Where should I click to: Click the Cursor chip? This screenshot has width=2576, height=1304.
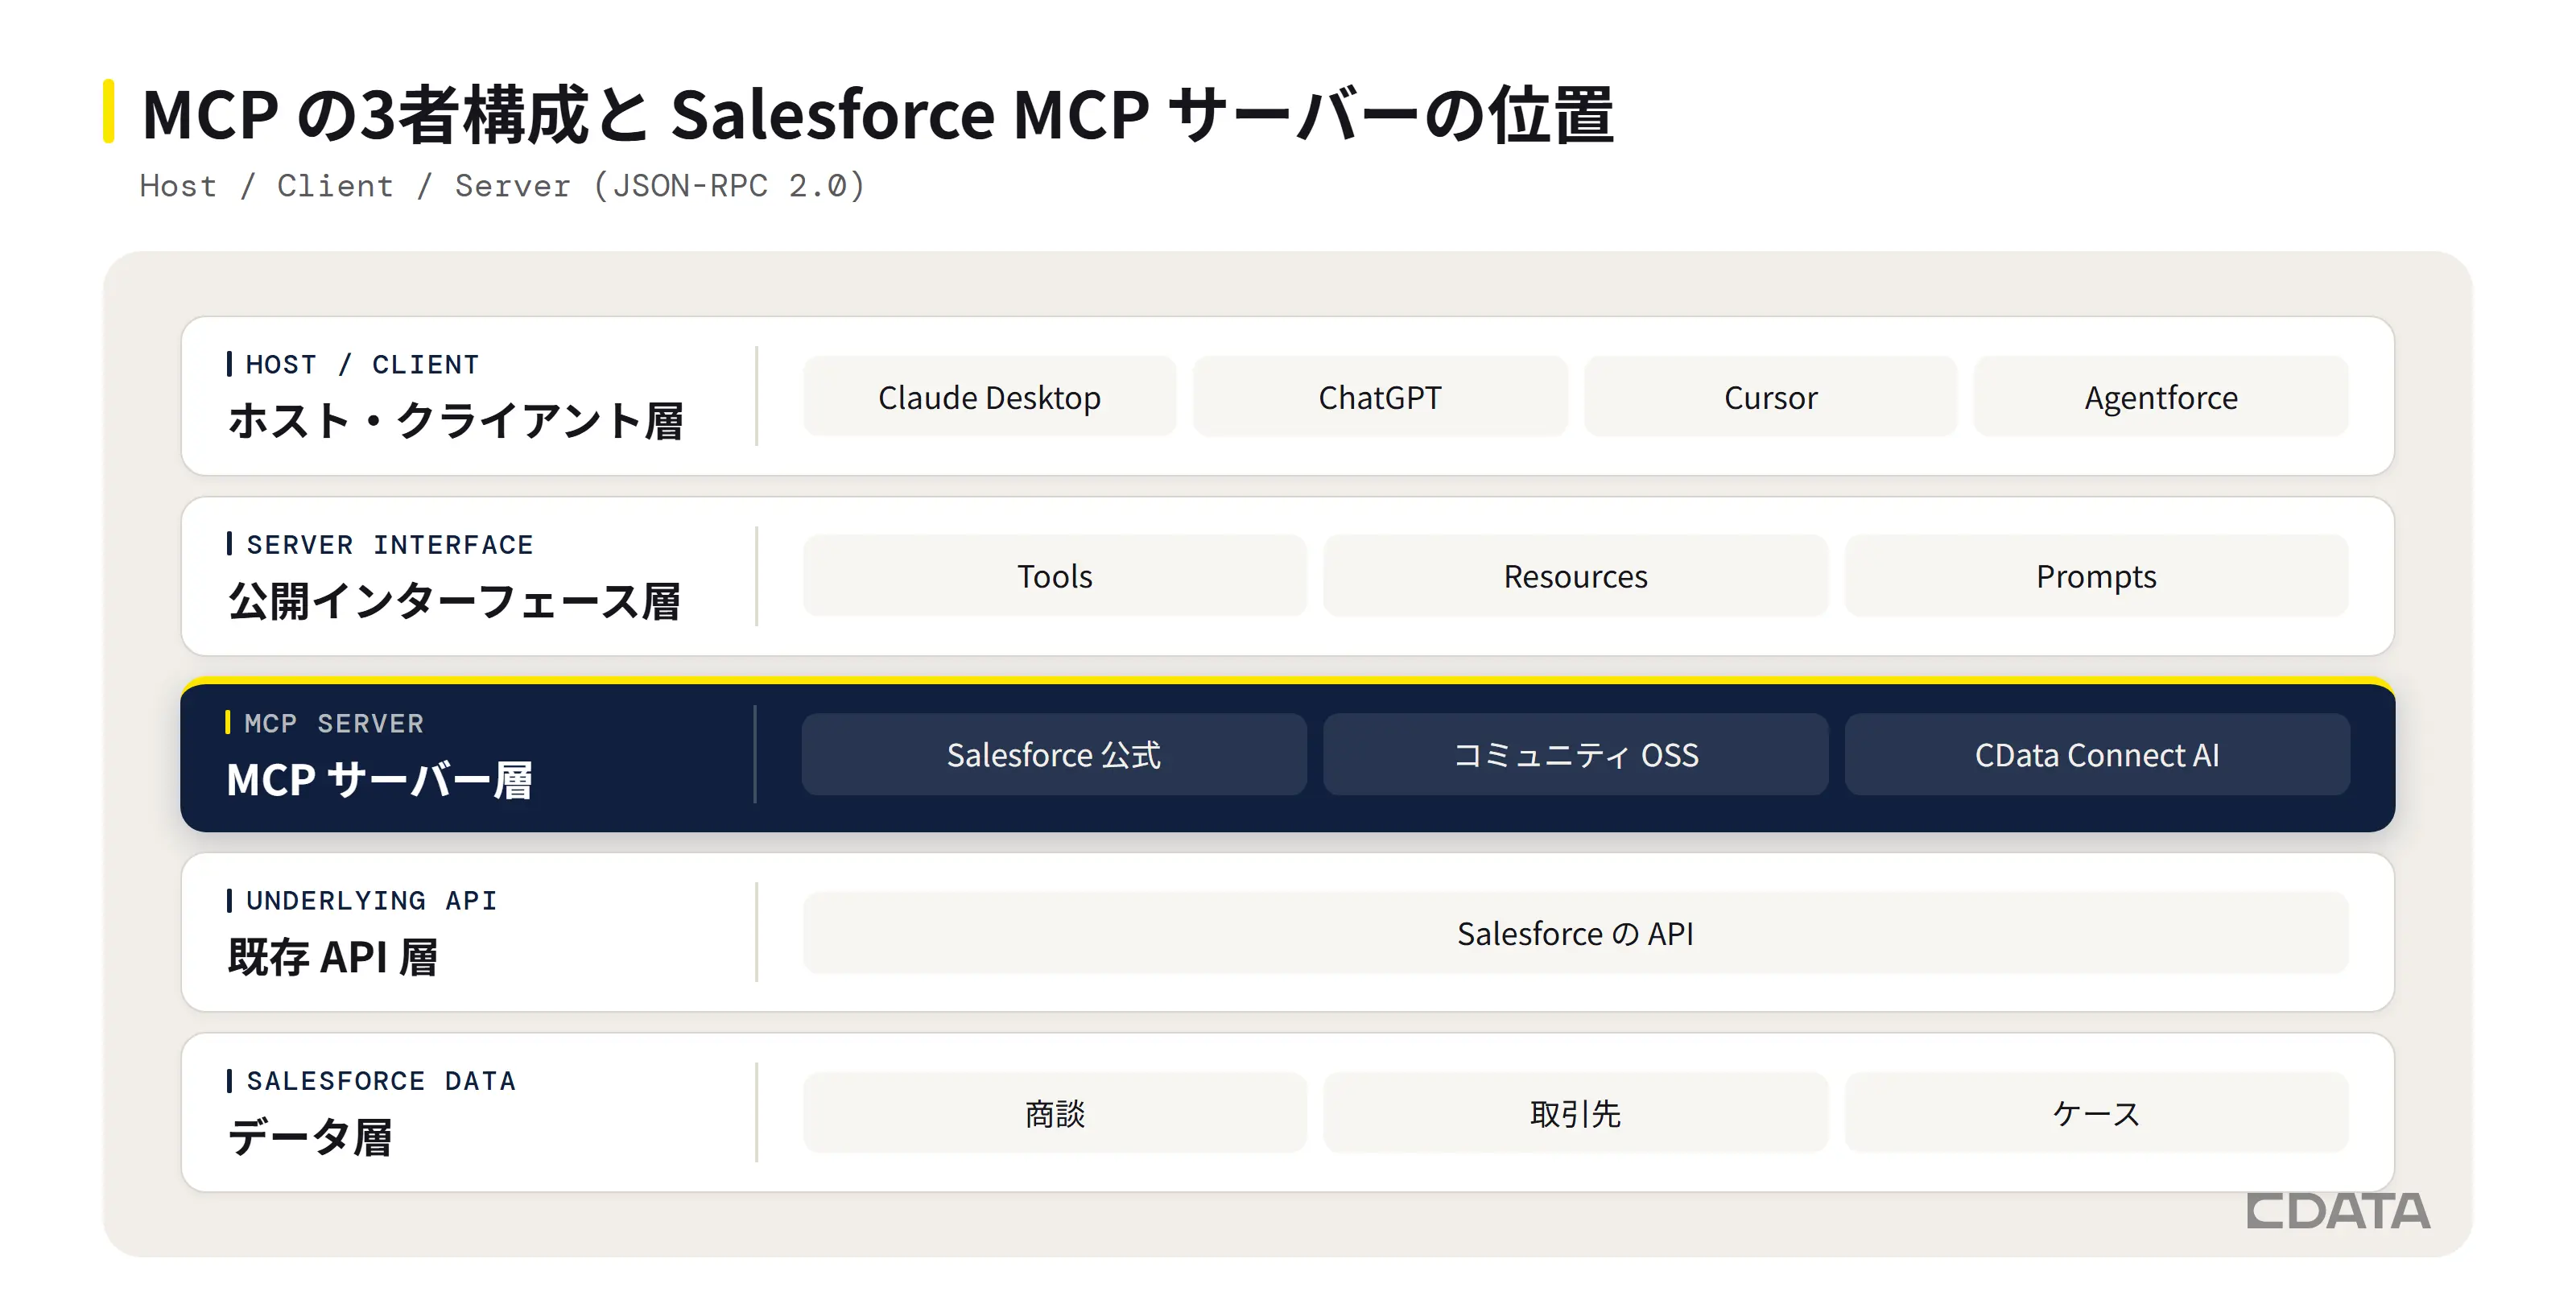click(x=1770, y=397)
